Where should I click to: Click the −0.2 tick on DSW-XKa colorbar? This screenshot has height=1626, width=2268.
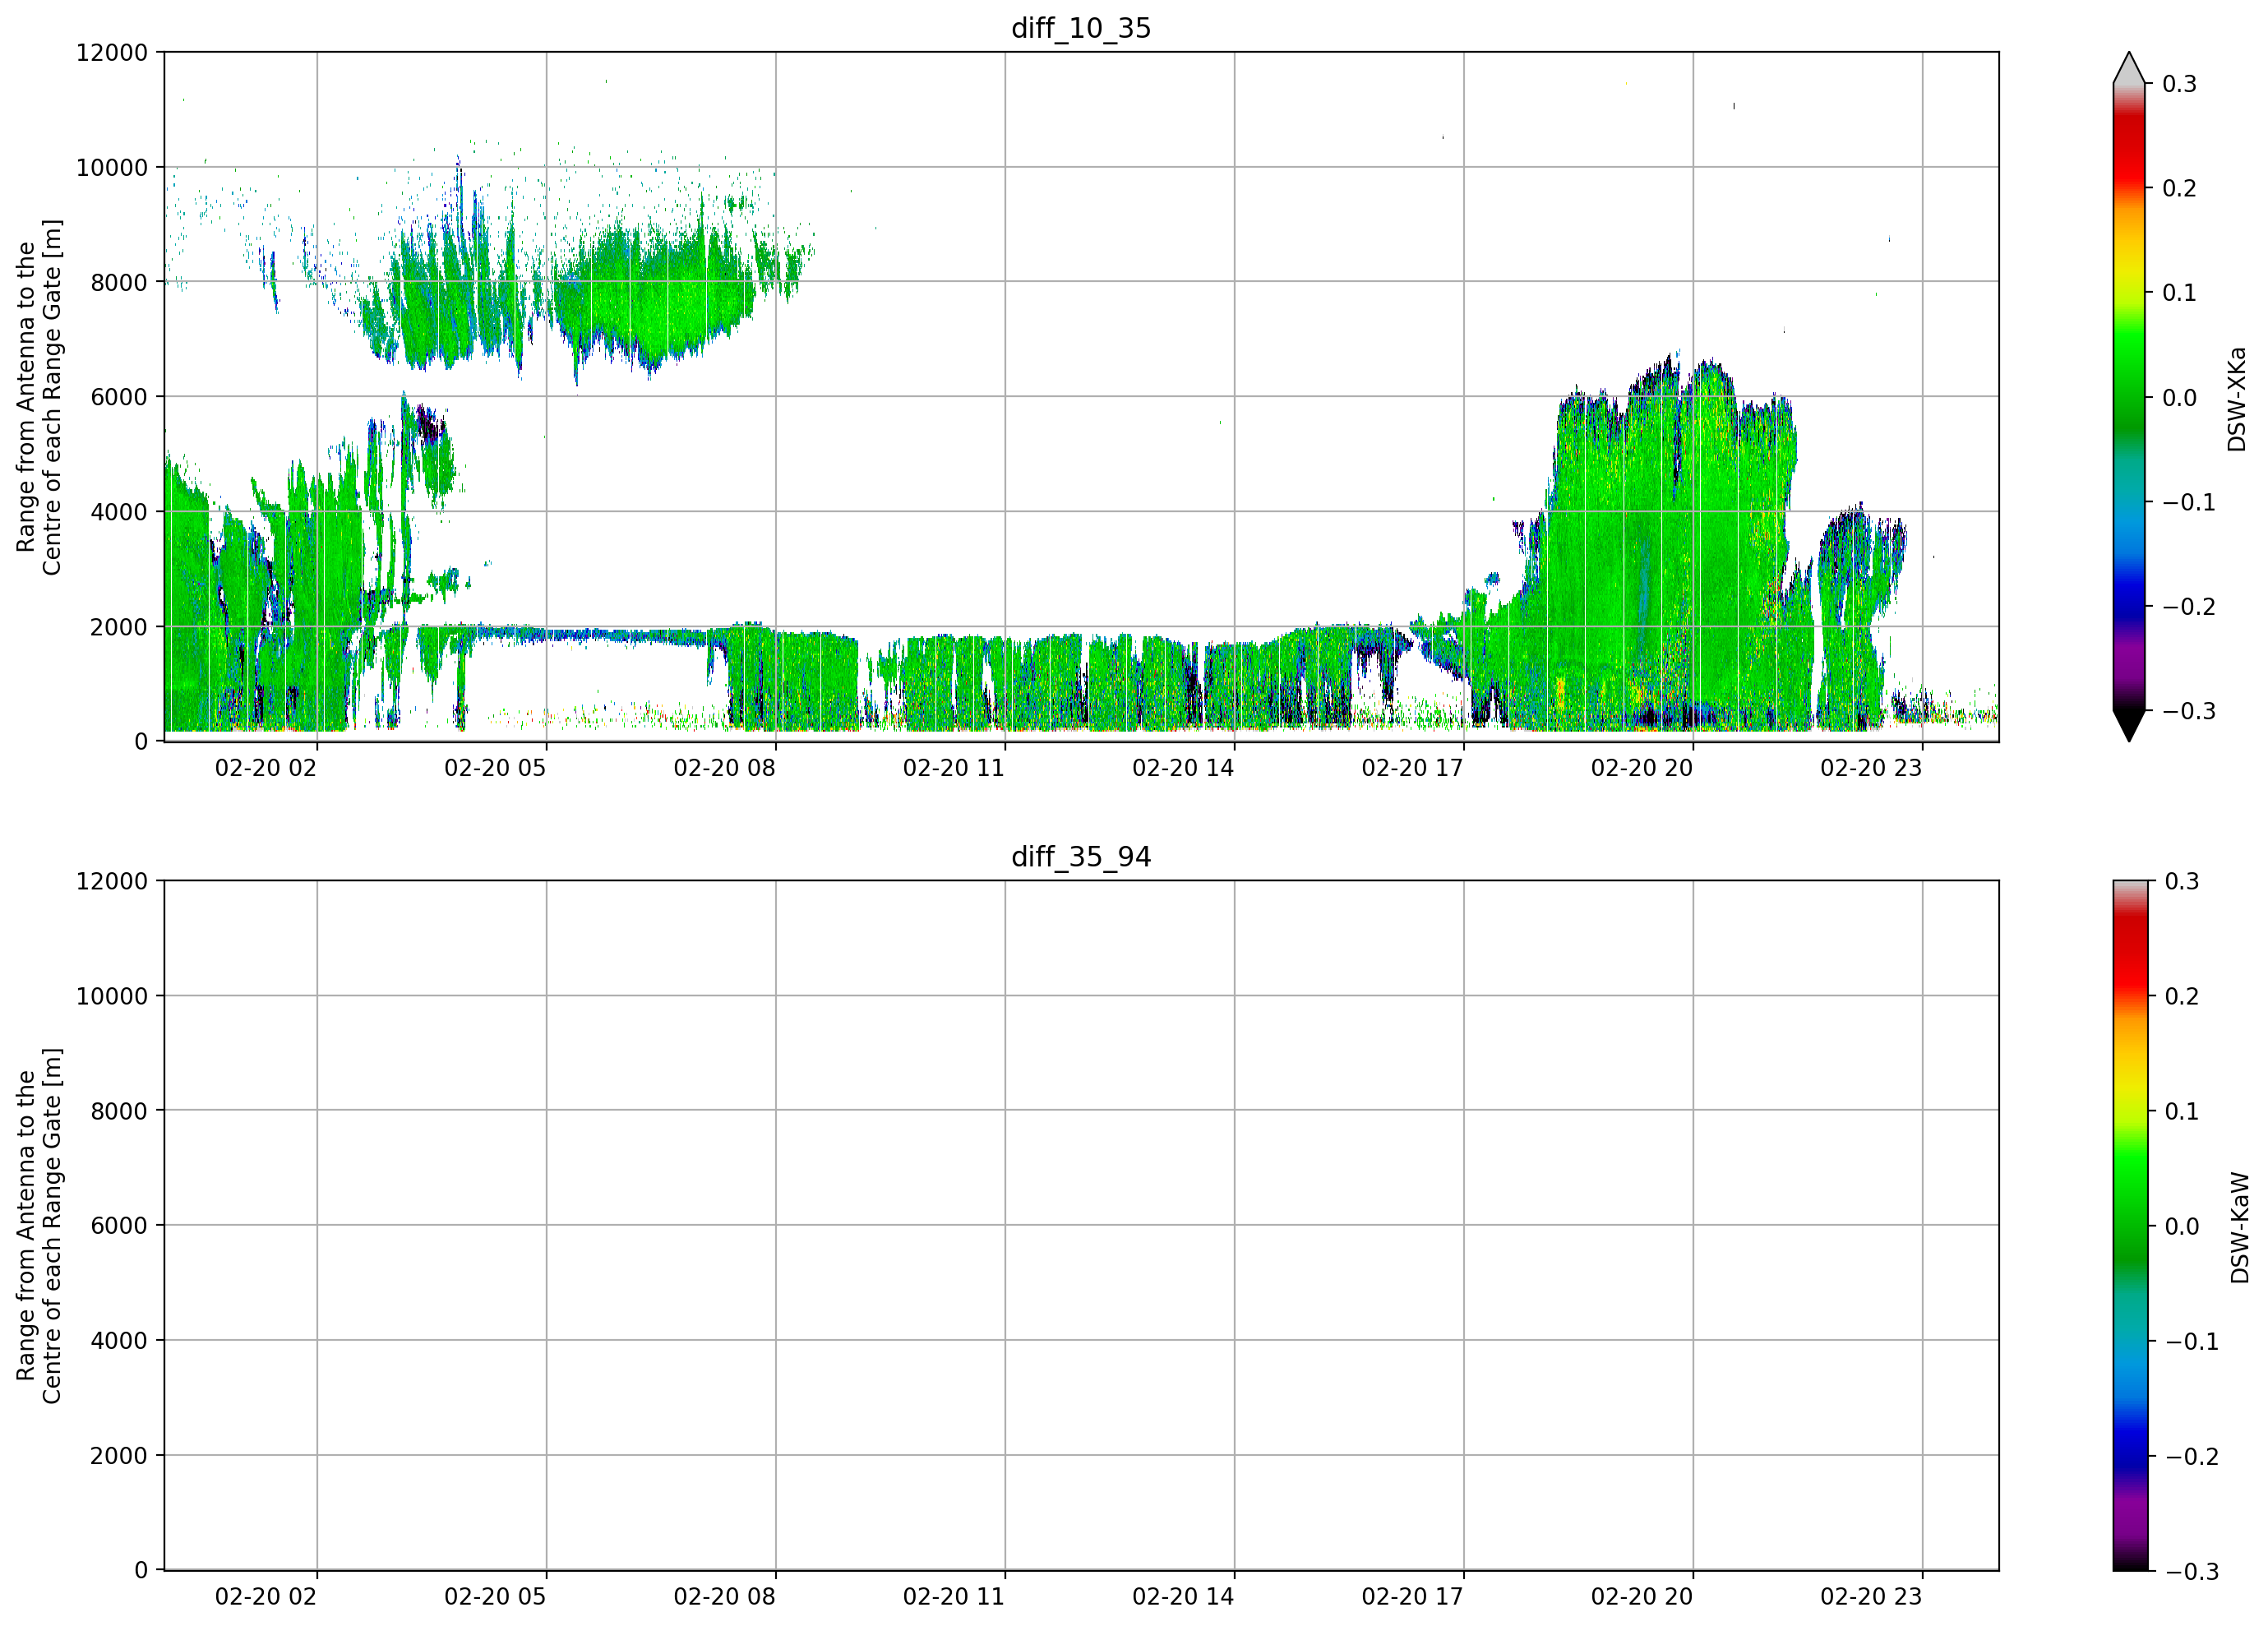point(2189,607)
